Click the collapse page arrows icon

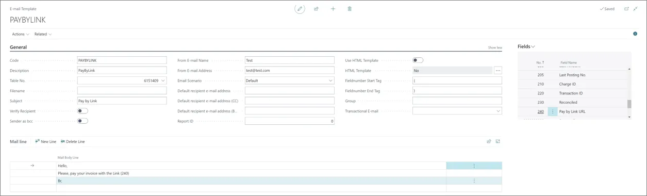(635, 9)
